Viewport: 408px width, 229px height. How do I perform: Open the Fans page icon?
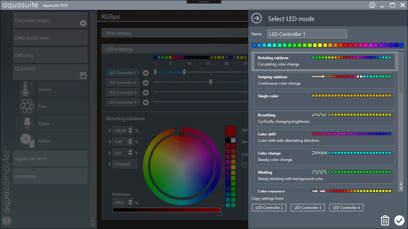point(27,106)
